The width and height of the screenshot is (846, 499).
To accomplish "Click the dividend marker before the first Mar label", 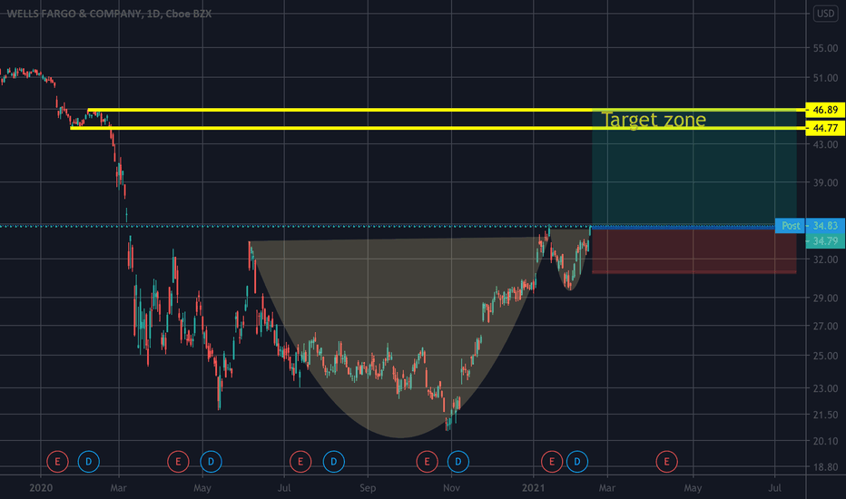I will pyautogui.click(x=88, y=461).
